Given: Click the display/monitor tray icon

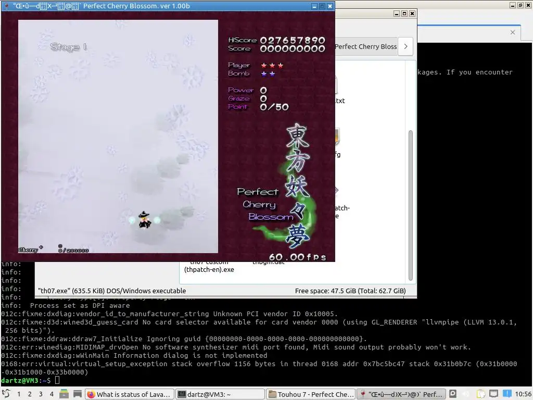Looking at the screenshot, I should coord(493,394).
